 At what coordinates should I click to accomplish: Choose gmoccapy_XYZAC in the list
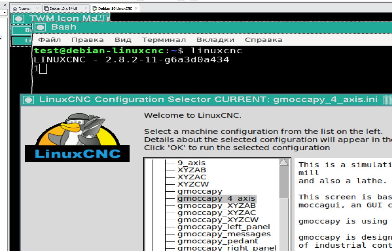coord(217,213)
